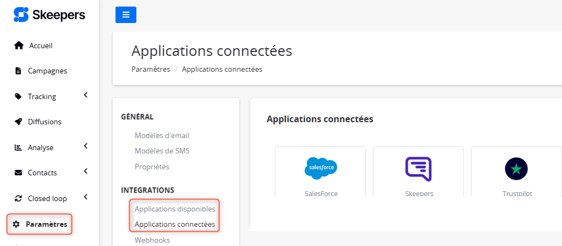Click the Closed loop refresh icon

(x=18, y=198)
